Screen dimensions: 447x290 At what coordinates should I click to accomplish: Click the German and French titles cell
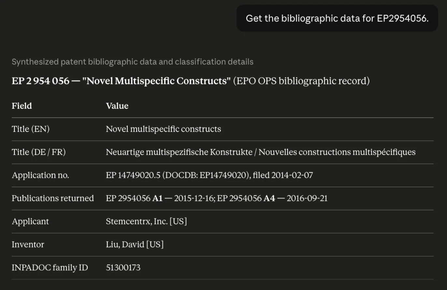click(261, 152)
